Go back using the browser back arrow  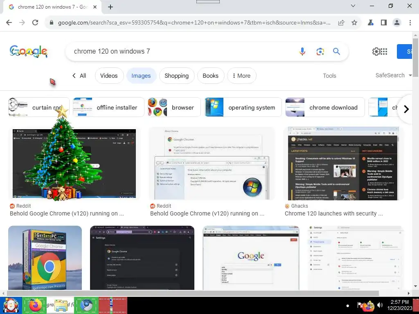(9, 23)
